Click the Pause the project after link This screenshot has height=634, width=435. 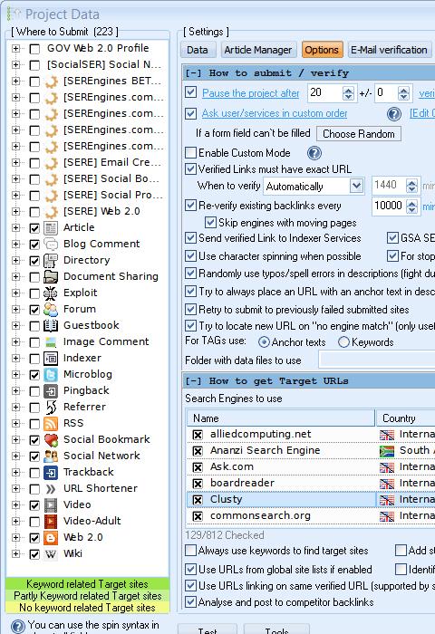point(250,93)
